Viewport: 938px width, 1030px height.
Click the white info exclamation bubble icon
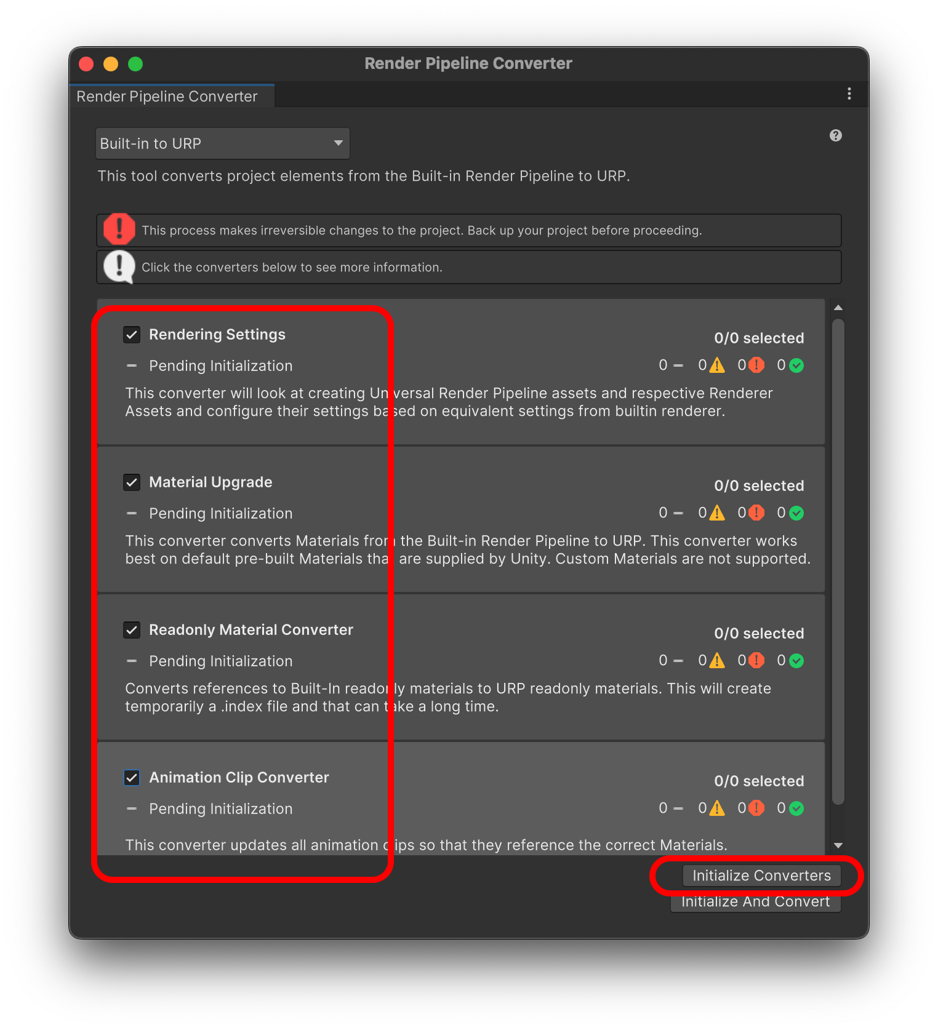point(119,266)
